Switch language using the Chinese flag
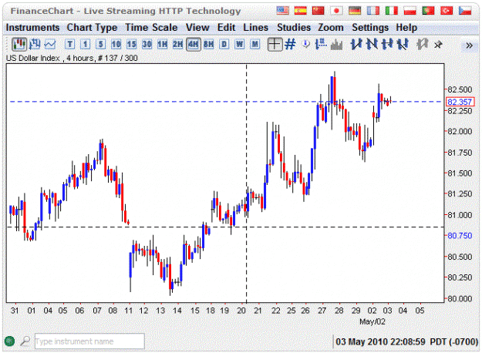482x353 pixels. (319, 11)
